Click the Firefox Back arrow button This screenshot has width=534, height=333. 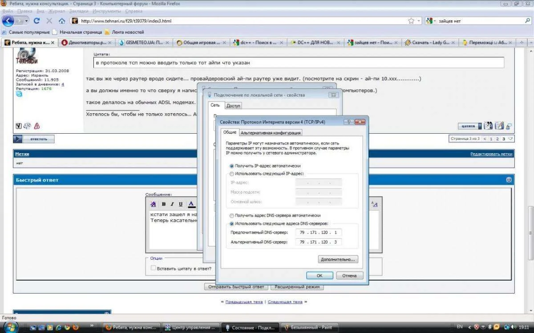(8, 21)
